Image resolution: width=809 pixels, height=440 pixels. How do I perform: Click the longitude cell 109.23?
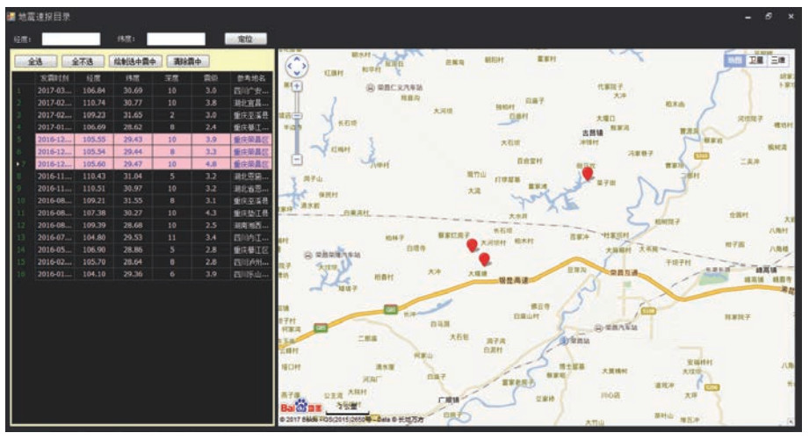point(94,115)
